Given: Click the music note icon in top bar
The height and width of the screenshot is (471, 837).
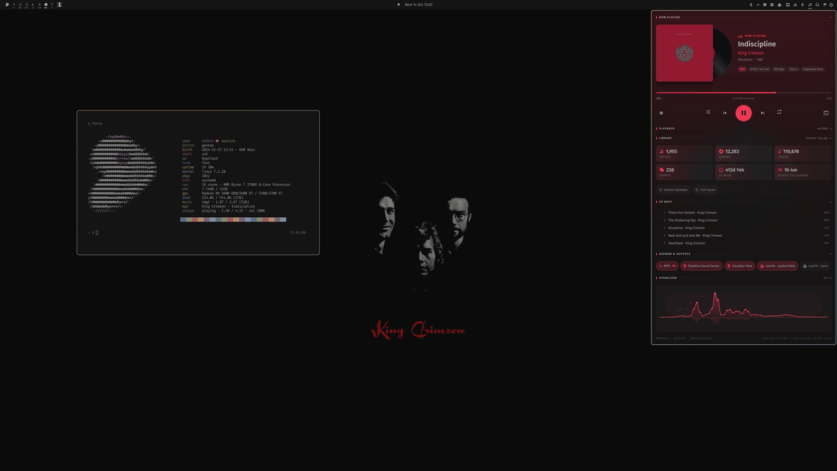Looking at the screenshot, I should pyautogui.click(x=810, y=5).
